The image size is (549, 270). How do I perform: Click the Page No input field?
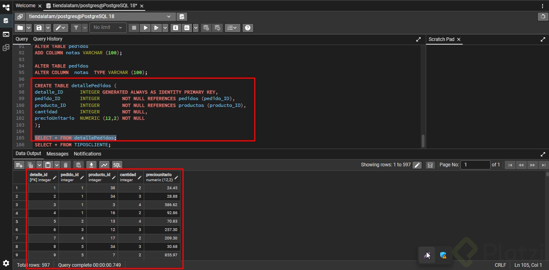pyautogui.click(x=475, y=165)
